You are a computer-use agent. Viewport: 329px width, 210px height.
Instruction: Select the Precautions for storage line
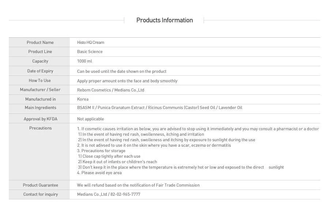point(101,151)
